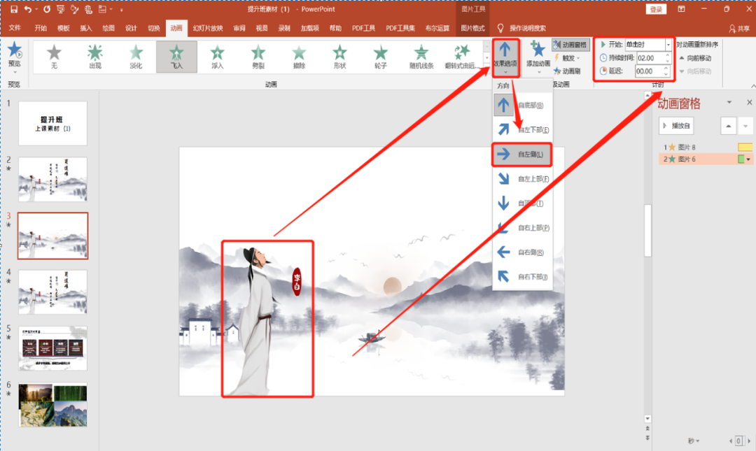Click 向前移动 move earlier

coord(695,58)
